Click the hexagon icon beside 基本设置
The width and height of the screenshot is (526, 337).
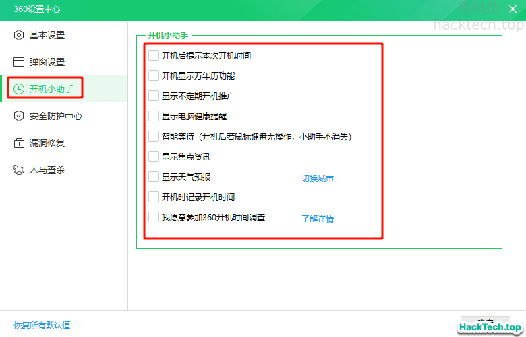pos(19,35)
